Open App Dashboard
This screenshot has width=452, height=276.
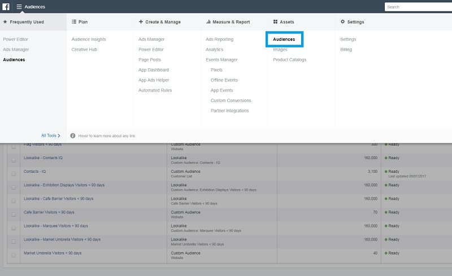(x=153, y=70)
